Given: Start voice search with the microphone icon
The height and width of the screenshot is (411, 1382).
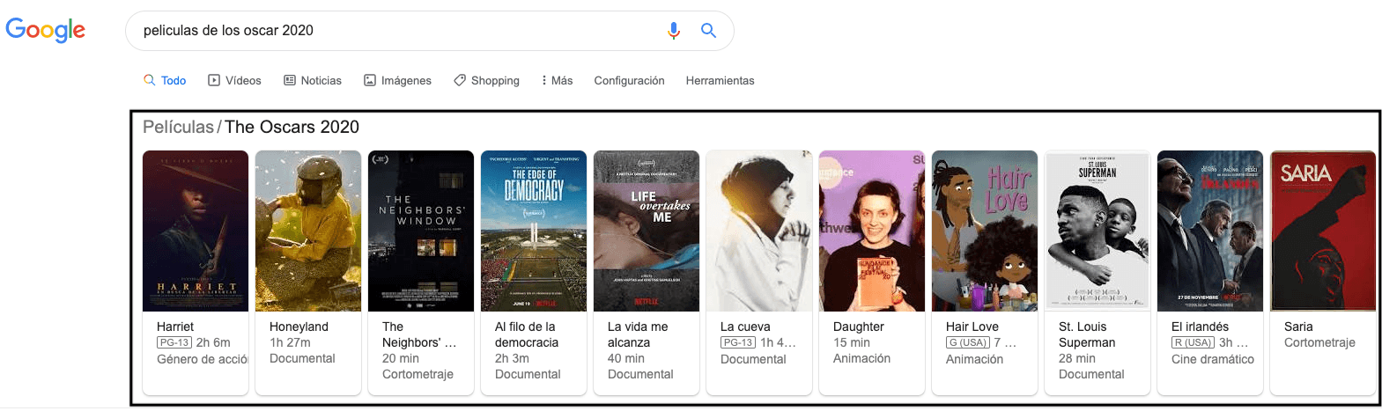Looking at the screenshot, I should point(674,31).
